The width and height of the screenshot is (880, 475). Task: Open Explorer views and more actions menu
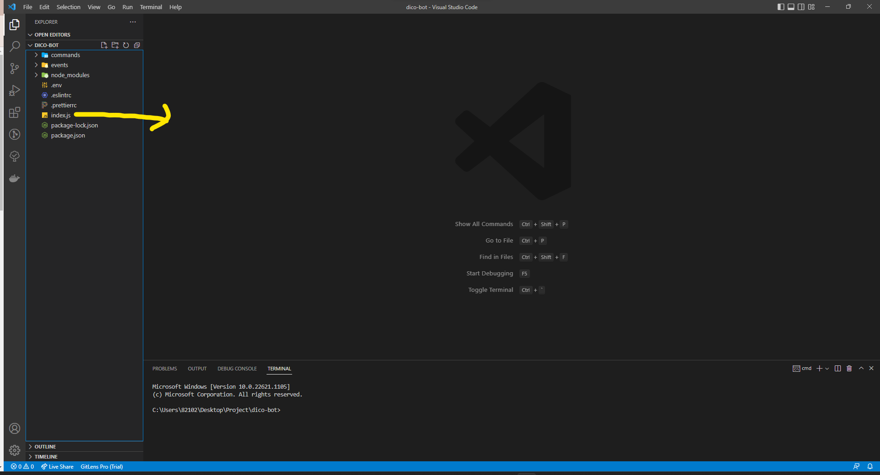tap(133, 22)
